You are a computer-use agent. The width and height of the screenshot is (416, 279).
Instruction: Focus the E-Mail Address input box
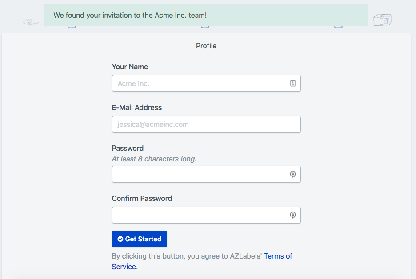point(206,124)
